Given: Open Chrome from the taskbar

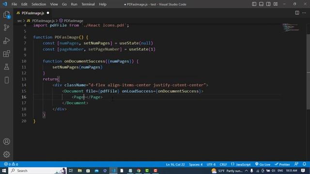Looking at the screenshot, I should click(139, 171).
